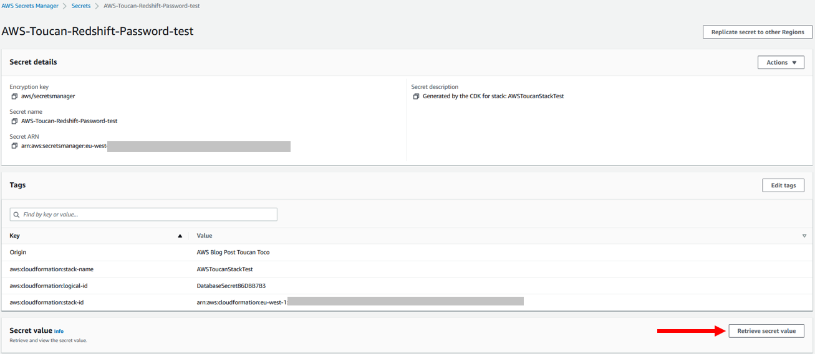Select 'Generated by the CDK' description text

[493, 96]
